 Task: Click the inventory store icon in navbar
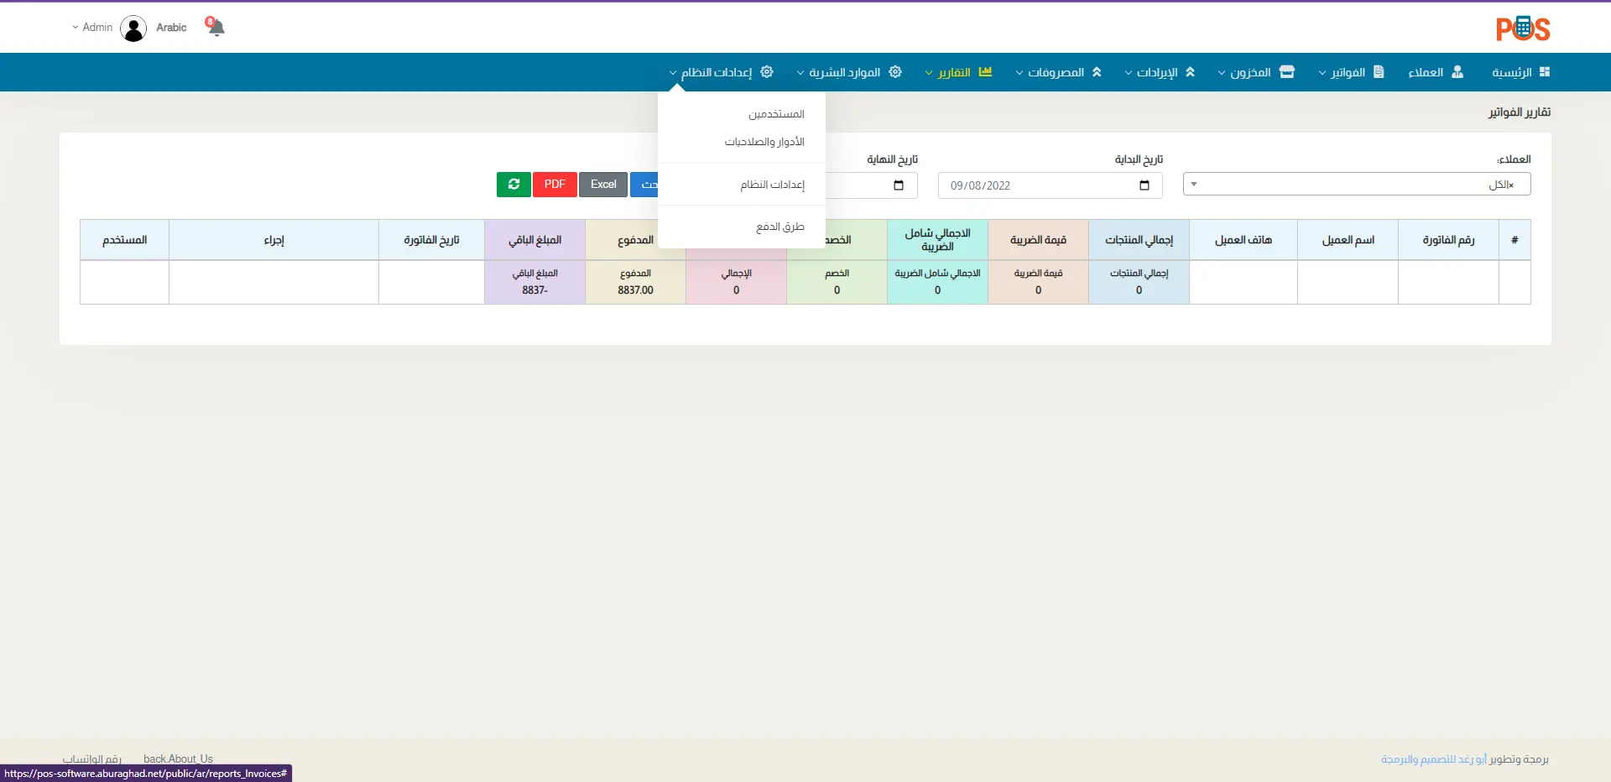pos(1286,72)
